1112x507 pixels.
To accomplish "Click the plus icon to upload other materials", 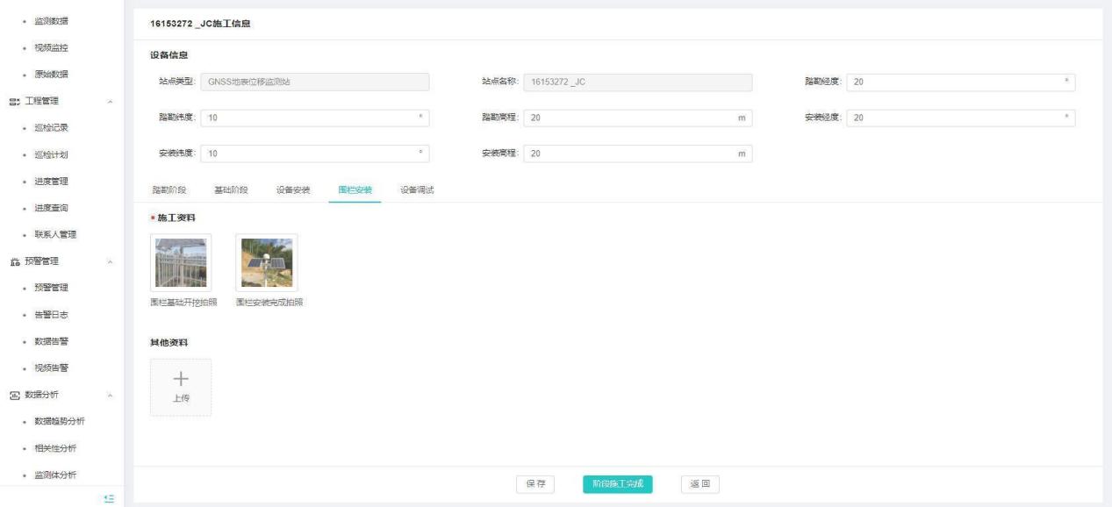I will 181,379.
